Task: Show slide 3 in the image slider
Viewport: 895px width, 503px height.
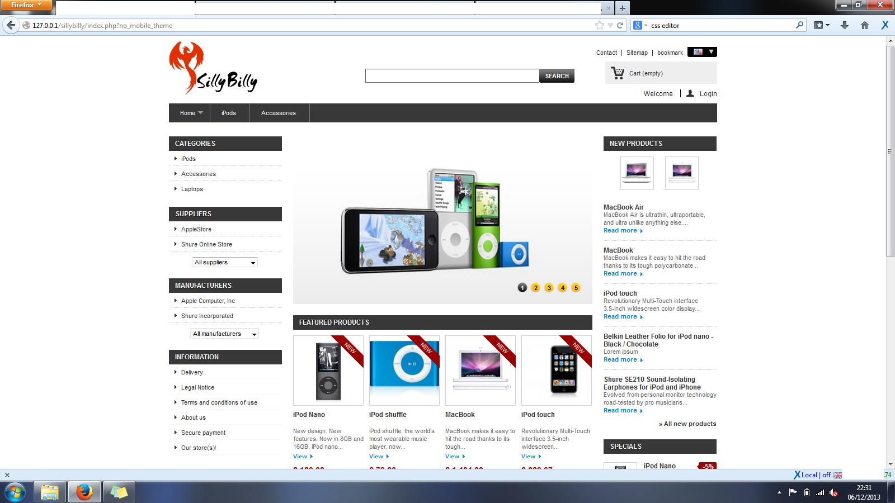Action: (x=549, y=287)
